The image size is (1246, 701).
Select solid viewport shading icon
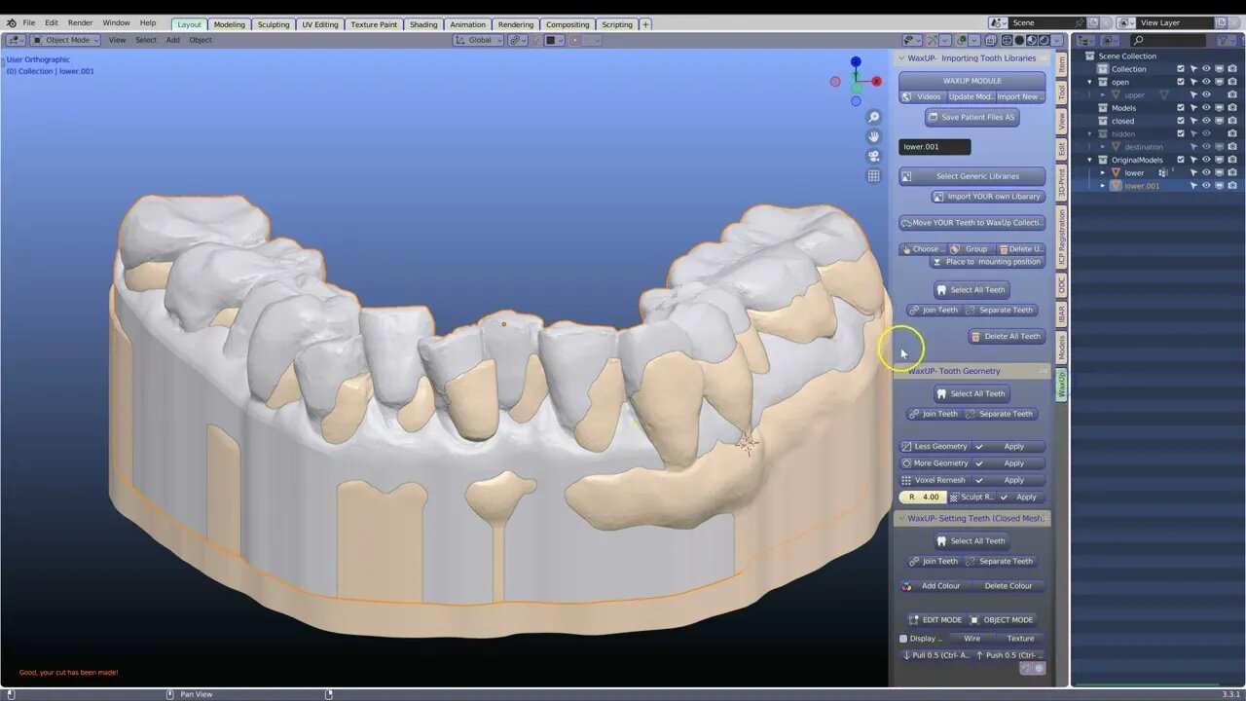1019,40
